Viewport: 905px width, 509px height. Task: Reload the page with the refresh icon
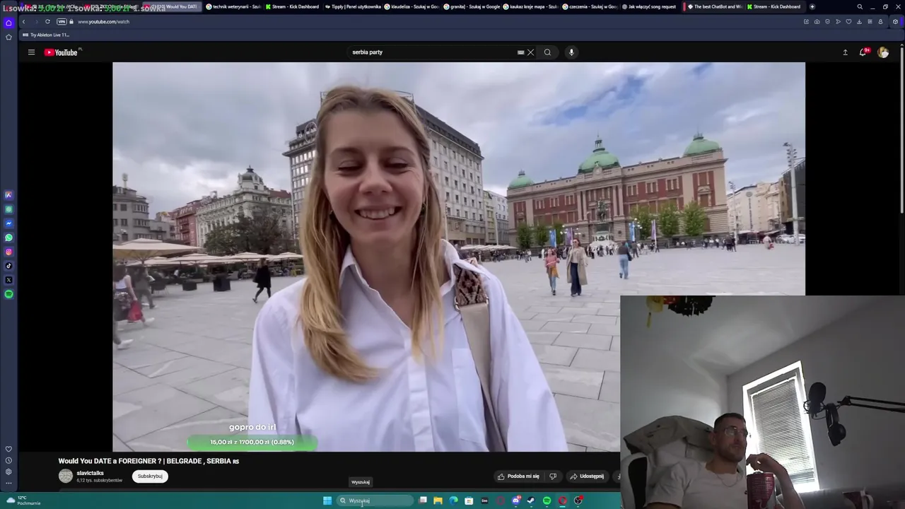point(47,22)
